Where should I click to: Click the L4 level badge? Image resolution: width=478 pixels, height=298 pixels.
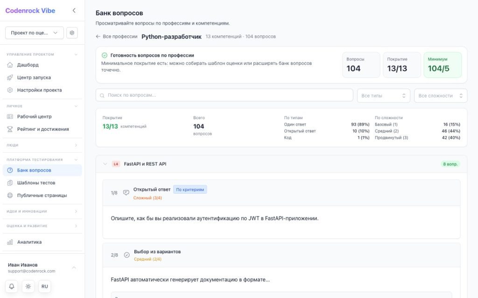[x=116, y=164]
